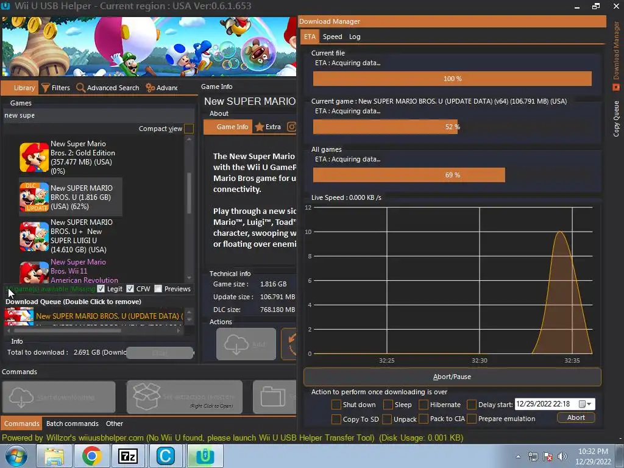624x468 pixels.
Task: Enable Hibernate after download
Action: coord(424,405)
